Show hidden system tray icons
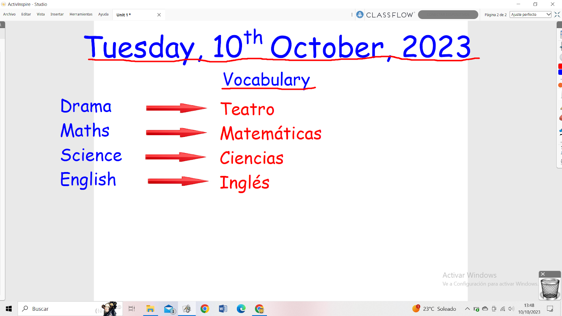The image size is (562, 316). [467, 309]
